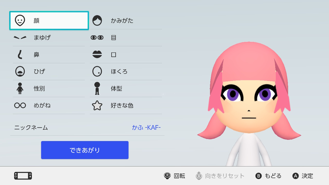Click the 回転 rotate stick control

pyautogui.click(x=175, y=176)
